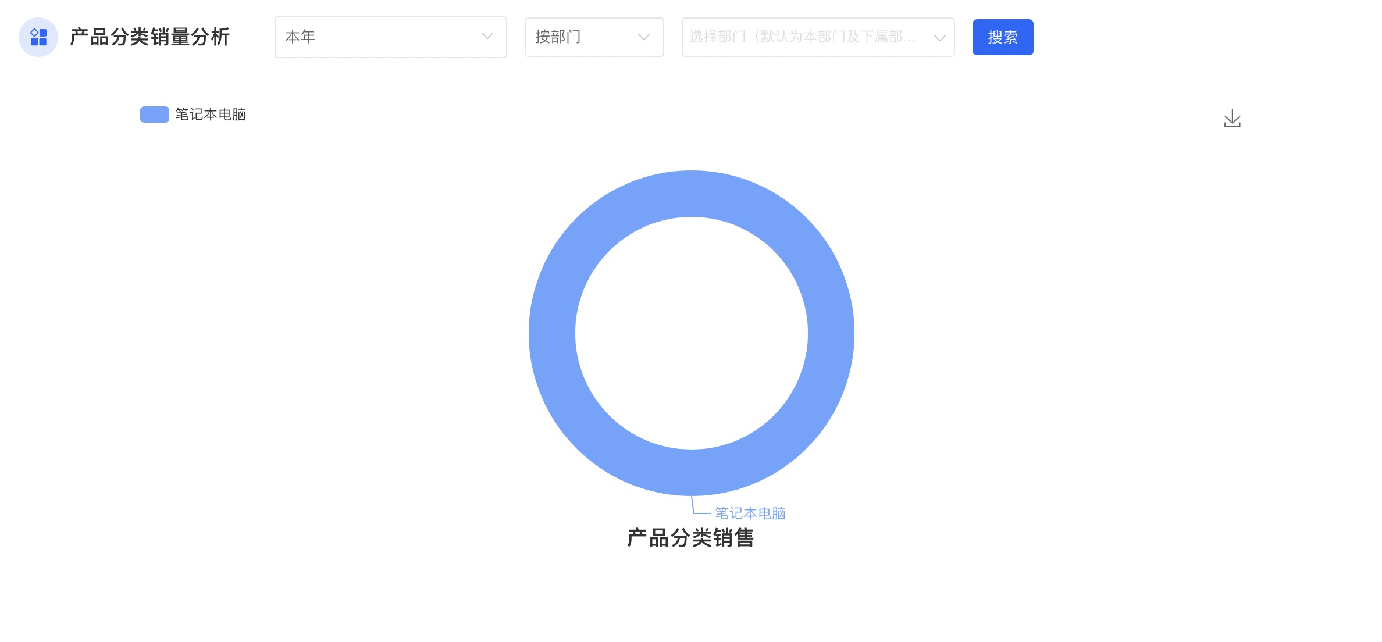The width and height of the screenshot is (1382, 642).
Task: Click the 本年 dropdown chevron arrow
Action: point(487,37)
